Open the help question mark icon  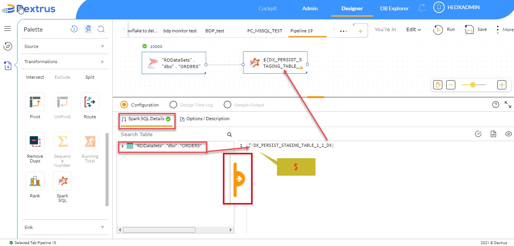point(496,105)
